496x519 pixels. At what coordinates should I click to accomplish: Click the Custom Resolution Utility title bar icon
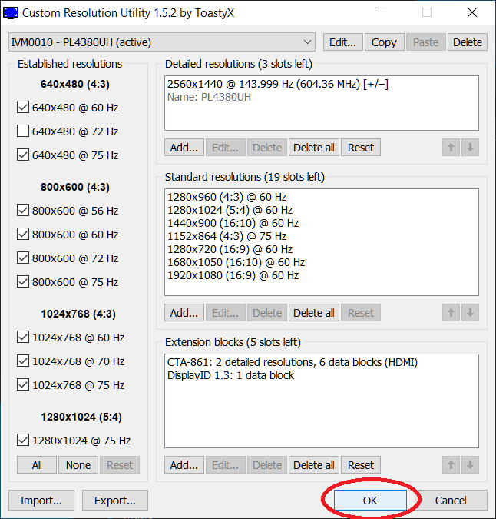coord(12,13)
